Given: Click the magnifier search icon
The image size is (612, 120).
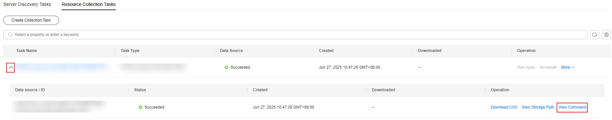Looking at the screenshot, I should point(10,35).
